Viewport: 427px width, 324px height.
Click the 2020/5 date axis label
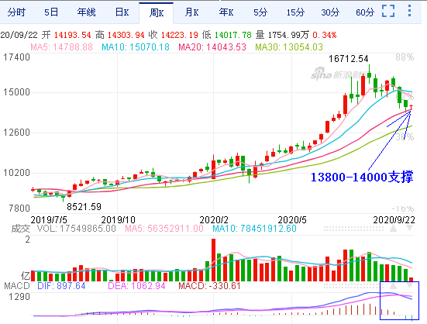coord(292,219)
